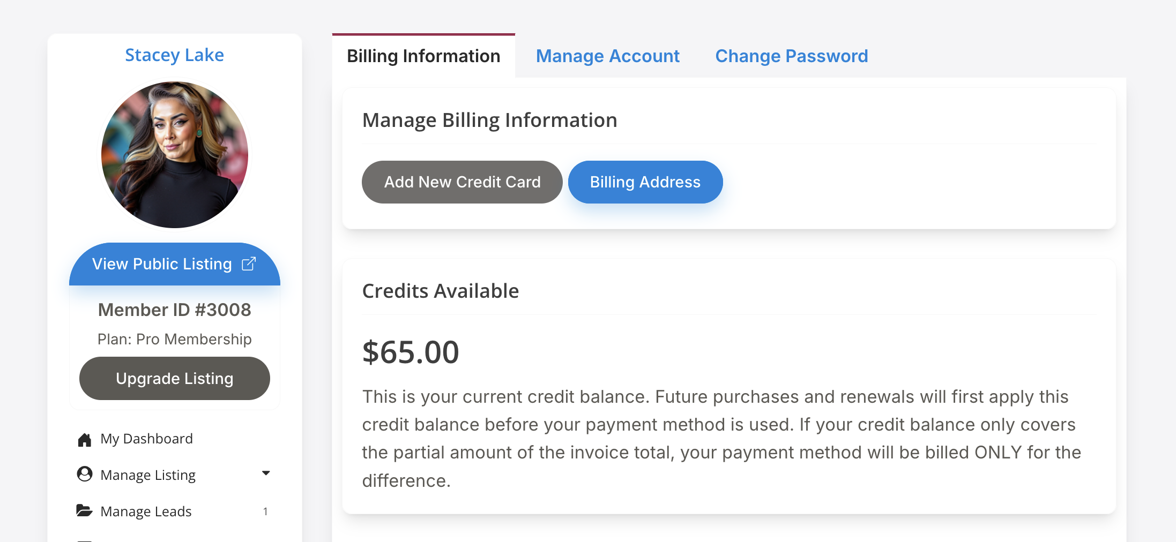Click the Member ID #3008 text
Image resolution: width=1176 pixels, height=542 pixels.
pos(175,310)
